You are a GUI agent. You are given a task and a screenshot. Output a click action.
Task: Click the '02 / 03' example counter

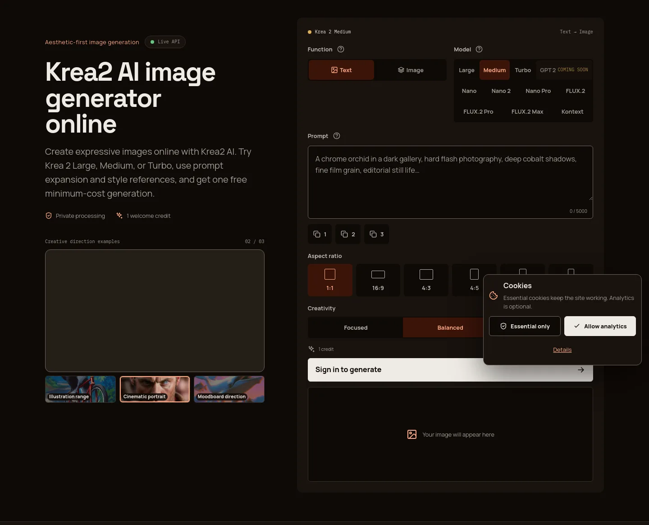[x=255, y=242]
